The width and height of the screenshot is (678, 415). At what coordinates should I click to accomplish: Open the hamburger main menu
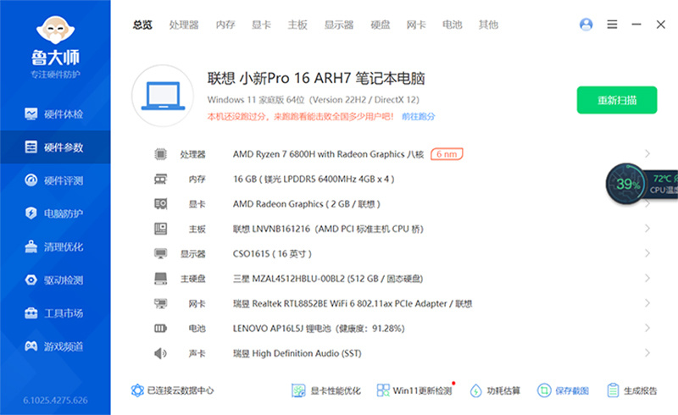(612, 25)
